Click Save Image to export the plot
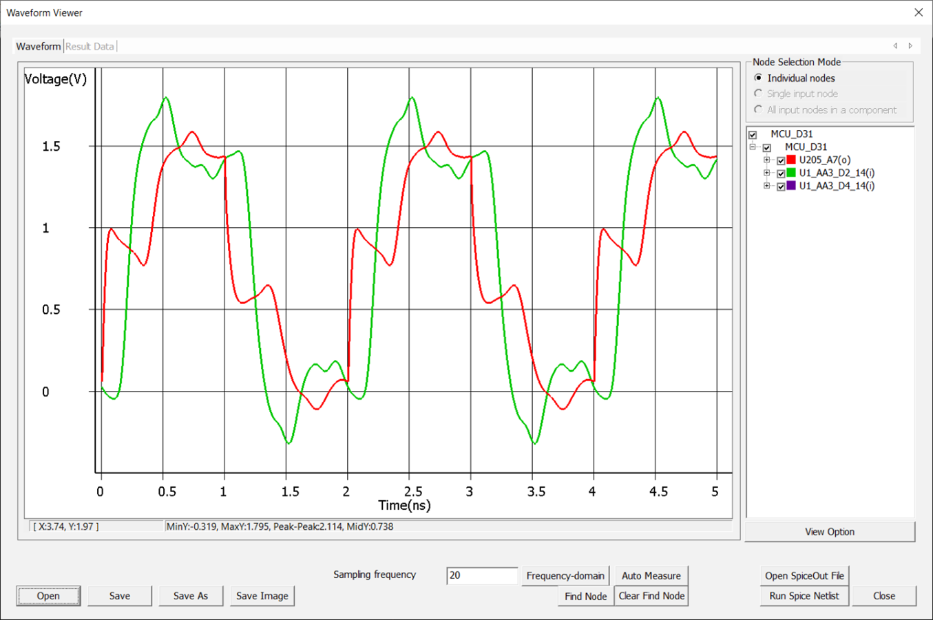The image size is (933, 620). (x=262, y=596)
